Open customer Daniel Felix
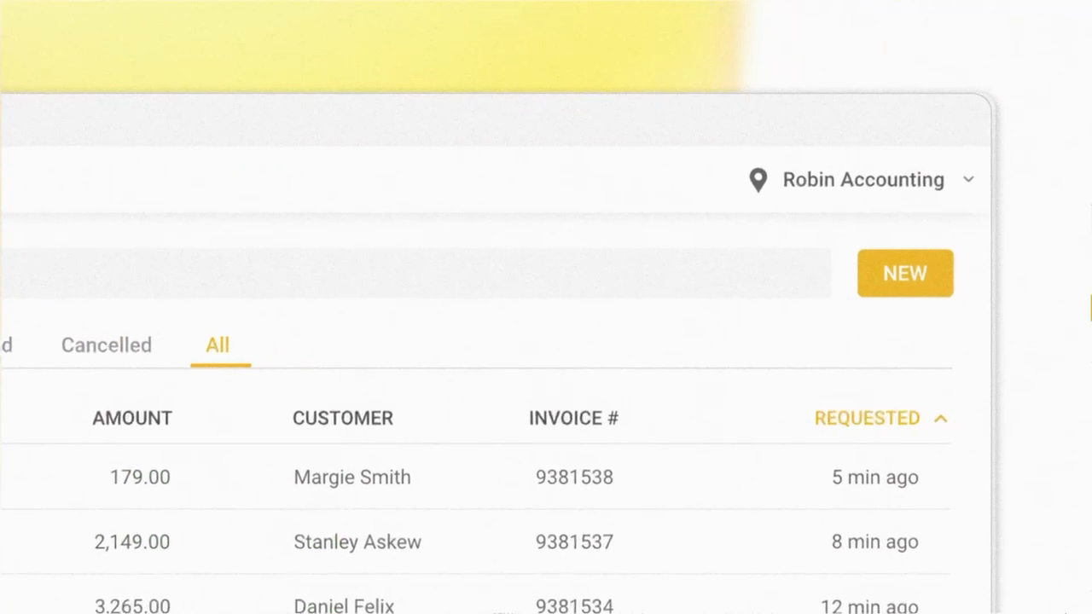Viewport: 1092px width, 614px height. tap(344, 605)
